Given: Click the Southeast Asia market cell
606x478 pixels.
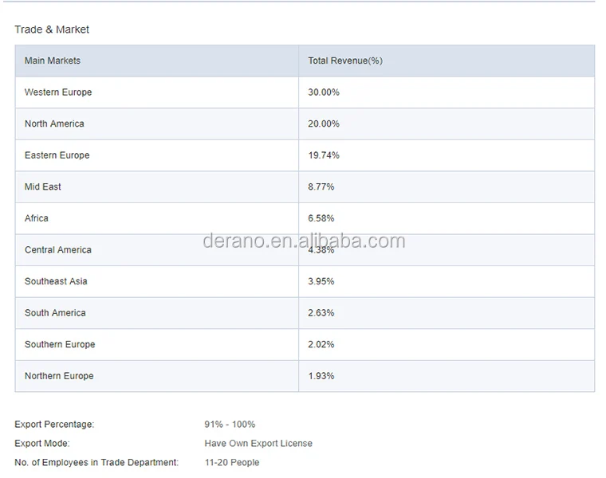Looking at the screenshot, I should [x=56, y=281].
